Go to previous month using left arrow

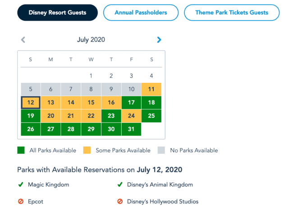pos(23,40)
